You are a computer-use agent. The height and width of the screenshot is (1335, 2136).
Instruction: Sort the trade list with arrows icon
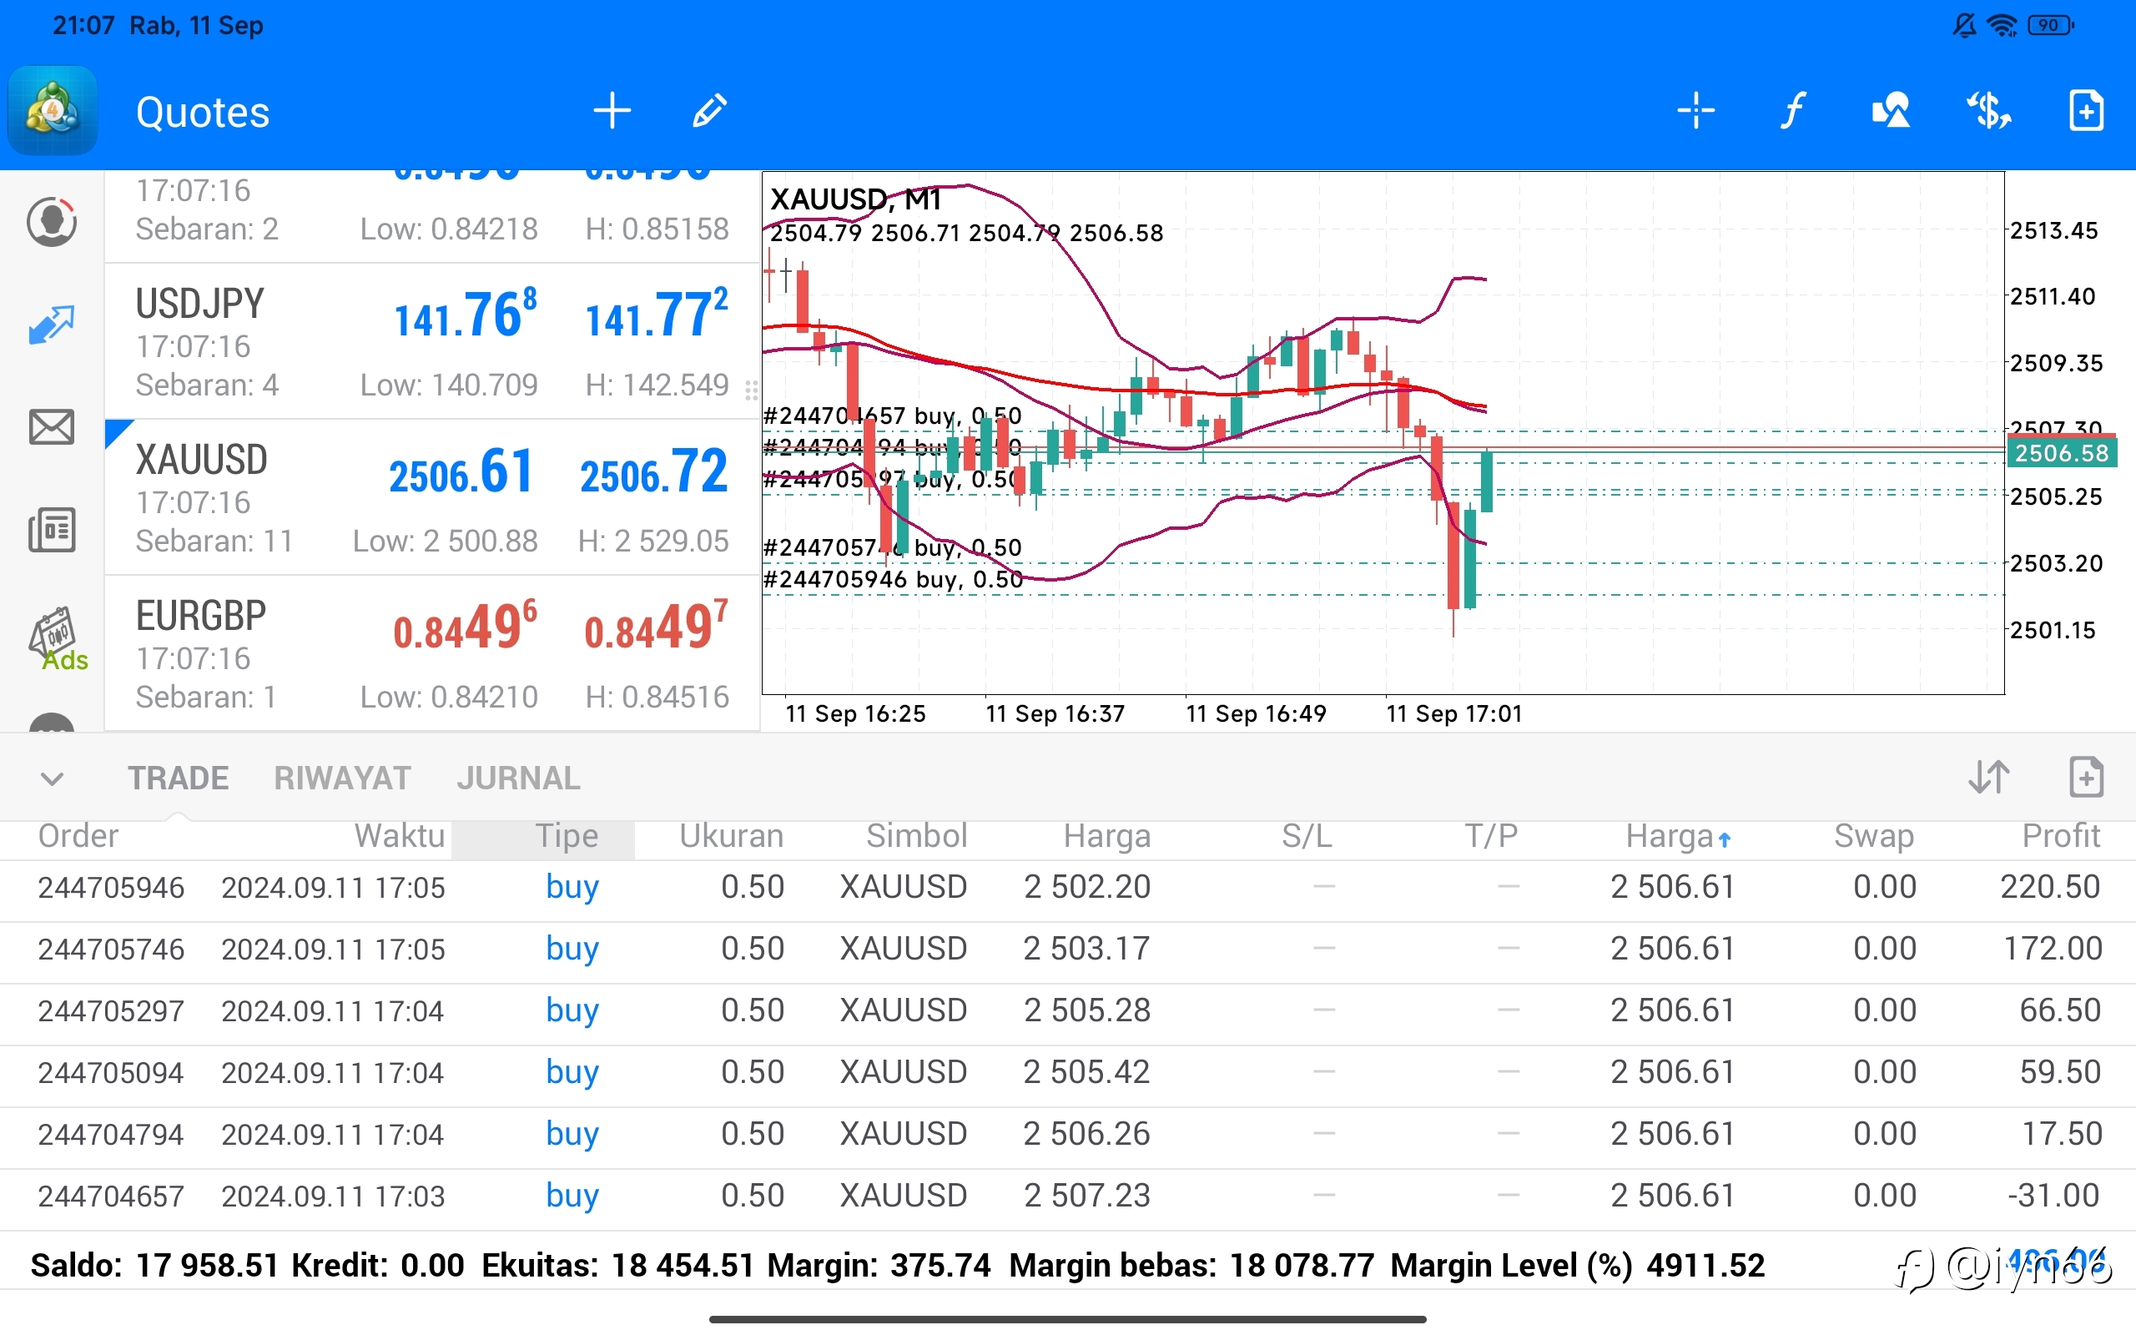pos(1988,777)
